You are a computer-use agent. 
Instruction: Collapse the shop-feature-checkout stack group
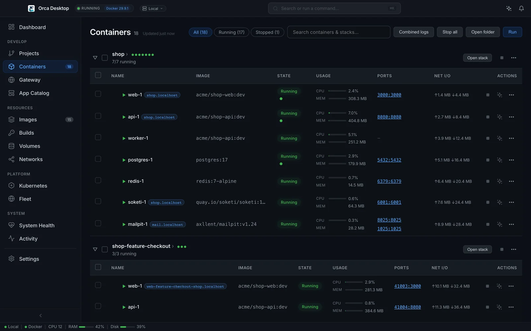[x=95, y=249]
